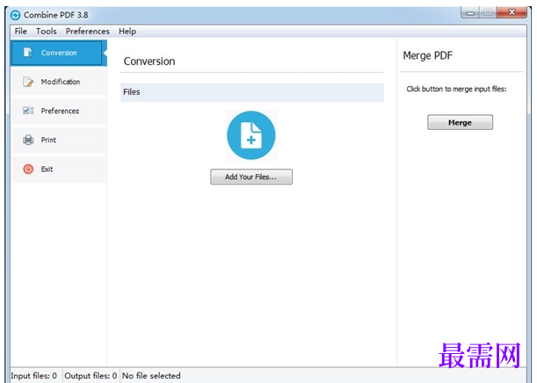Switch to the Modification sidebar tab
The image size is (537, 383).
point(59,82)
